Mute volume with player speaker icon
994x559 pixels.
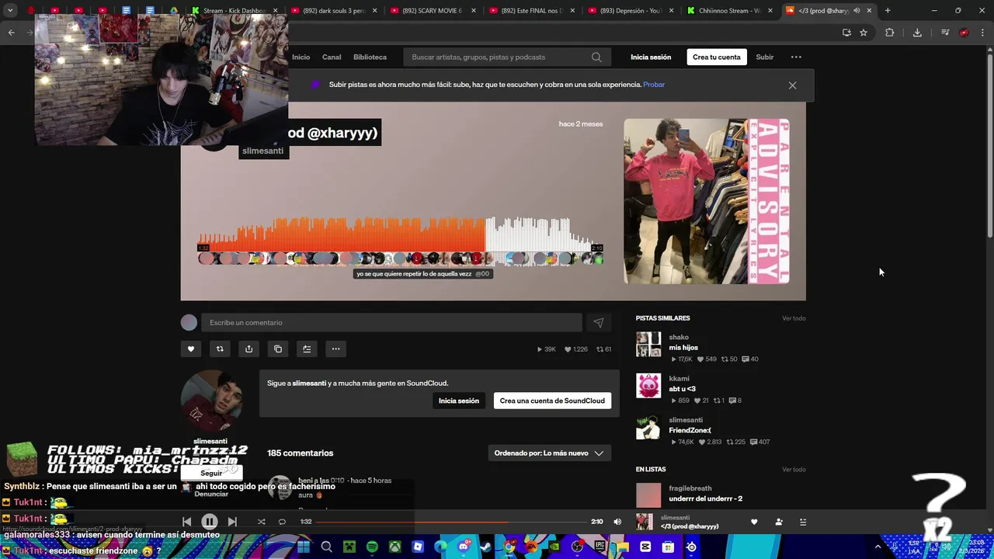[x=617, y=522]
